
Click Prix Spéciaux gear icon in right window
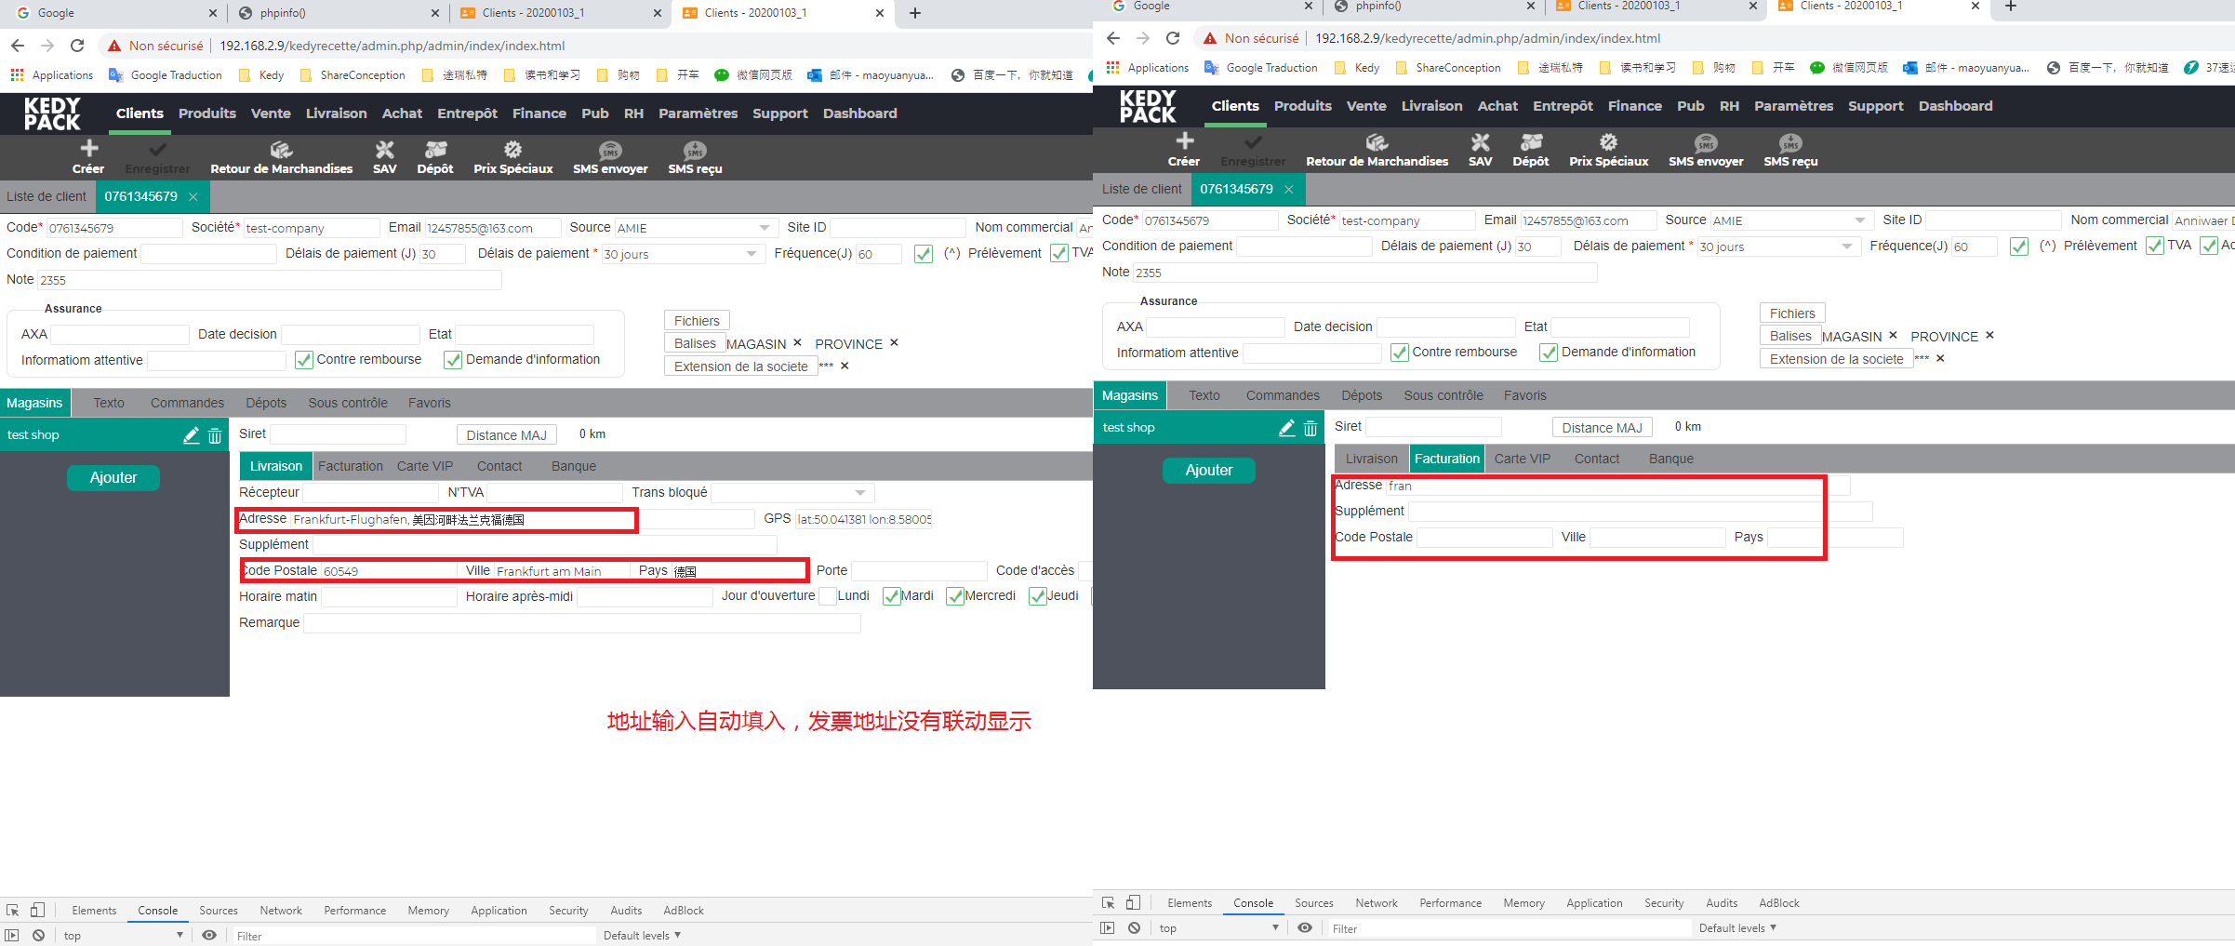[1608, 142]
